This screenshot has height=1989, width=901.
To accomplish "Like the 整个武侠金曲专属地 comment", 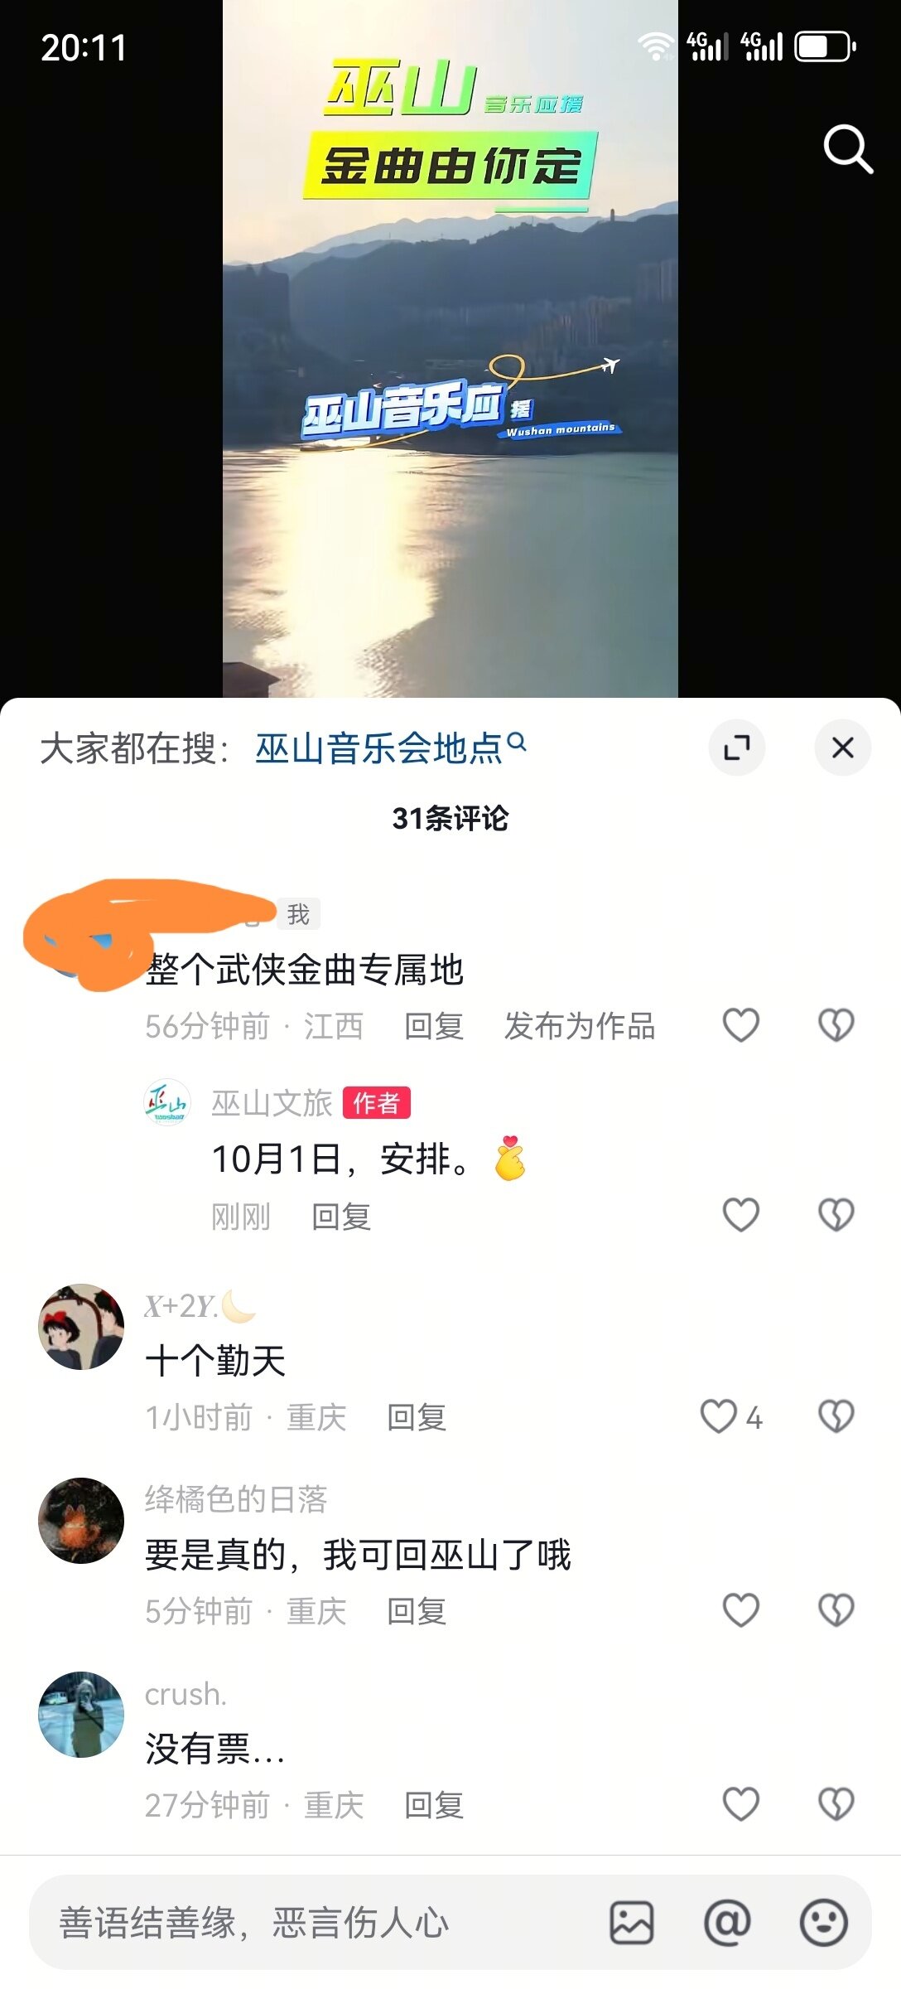I will point(741,1025).
